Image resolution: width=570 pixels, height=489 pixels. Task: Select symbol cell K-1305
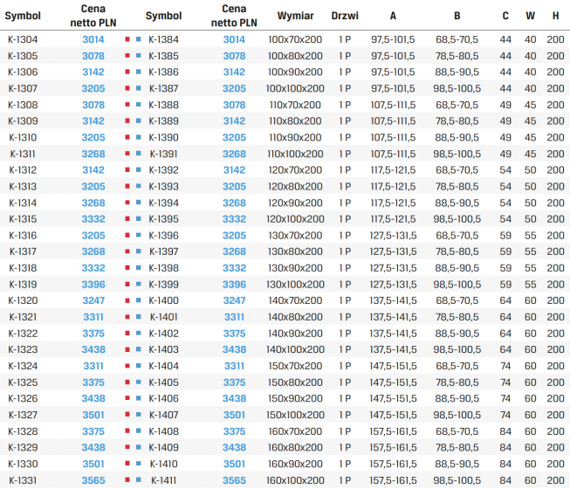23,56
